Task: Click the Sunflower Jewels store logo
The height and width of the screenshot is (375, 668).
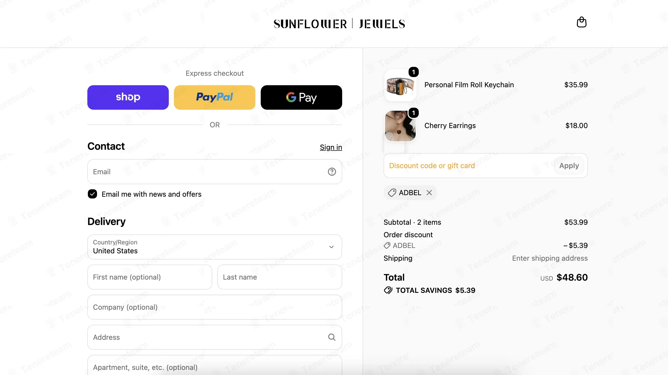Action: 339,24
